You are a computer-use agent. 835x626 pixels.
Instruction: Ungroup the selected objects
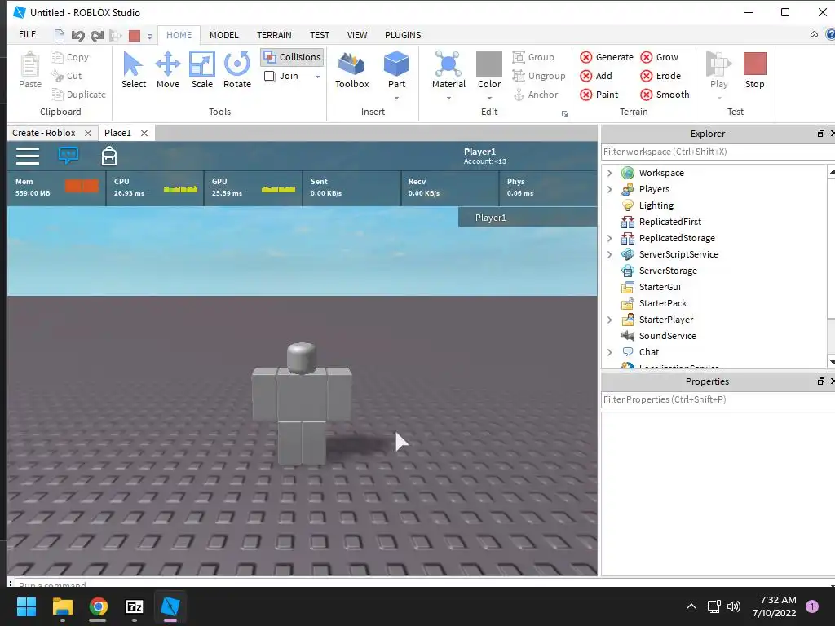click(x=539, y=76)
